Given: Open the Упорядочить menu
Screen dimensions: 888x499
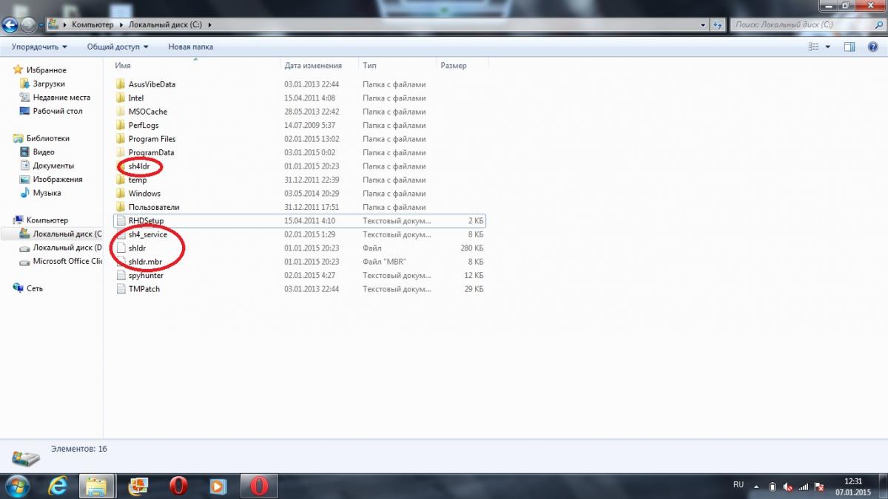Looking at the screenshot, I should (x=39, y=47).
